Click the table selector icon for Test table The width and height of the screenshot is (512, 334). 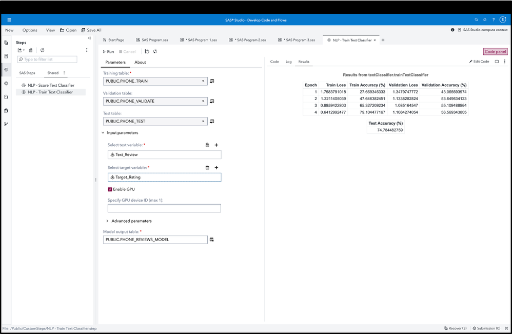pos(212,121)
